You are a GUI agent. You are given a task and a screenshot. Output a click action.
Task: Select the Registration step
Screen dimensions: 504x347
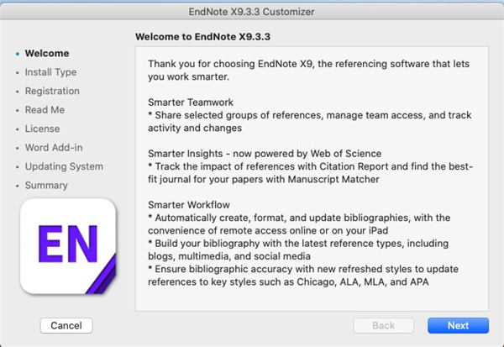point(52,91)
